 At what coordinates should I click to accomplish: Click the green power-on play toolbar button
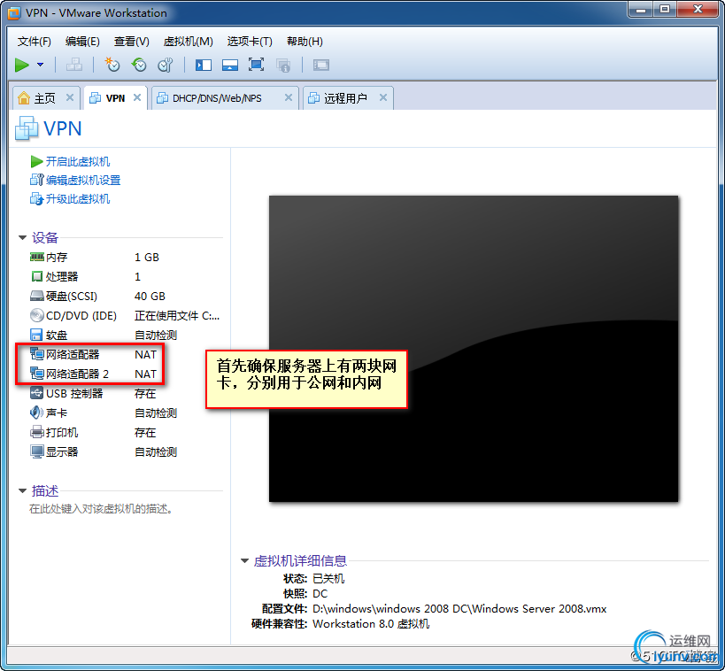tap(22, 65)
